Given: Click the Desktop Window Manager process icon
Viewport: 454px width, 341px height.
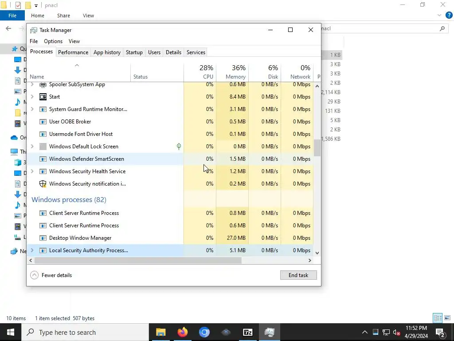Looking at the screenshot, I should click(43, 238).
